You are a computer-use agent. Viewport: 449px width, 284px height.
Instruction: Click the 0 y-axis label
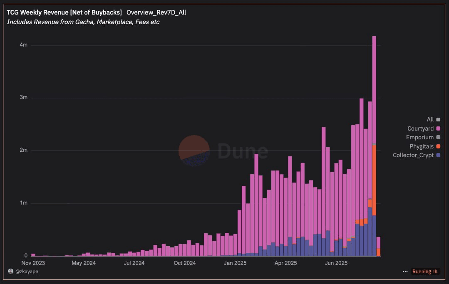[x=26, y=255]
